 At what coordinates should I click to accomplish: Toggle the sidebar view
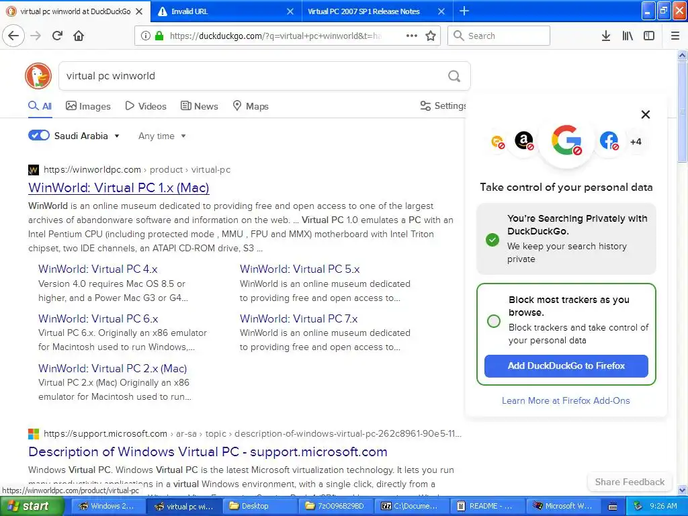(649, 36)
